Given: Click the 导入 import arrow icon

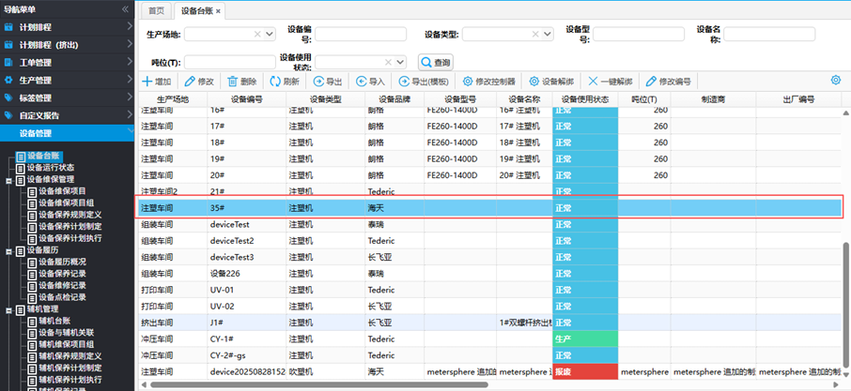Looking at the screenshot, I should coord(363,82).
